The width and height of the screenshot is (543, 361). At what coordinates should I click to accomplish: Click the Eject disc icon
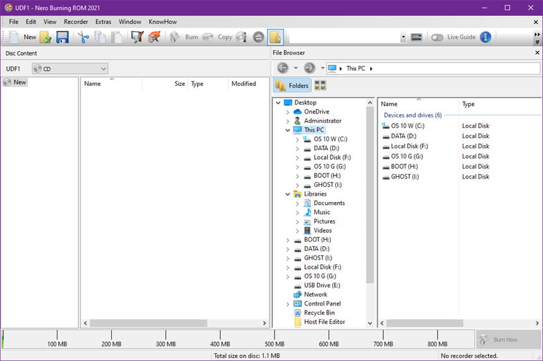258,37
